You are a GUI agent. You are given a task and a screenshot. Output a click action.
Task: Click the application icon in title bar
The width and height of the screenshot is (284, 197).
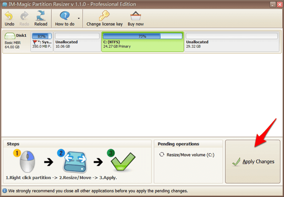(x=5, y=4)
